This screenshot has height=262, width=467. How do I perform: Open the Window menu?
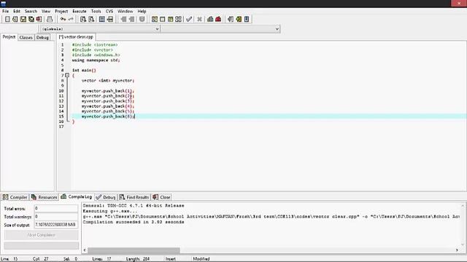tap(125, 11)
